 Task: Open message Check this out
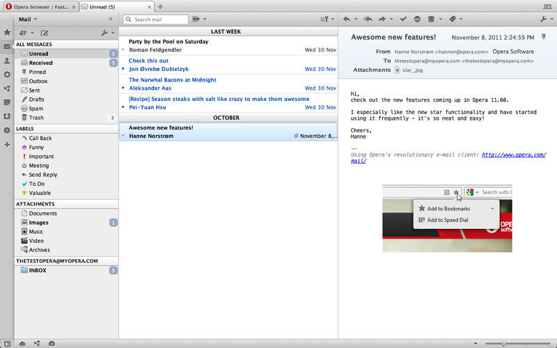click(x=228, y=65)
